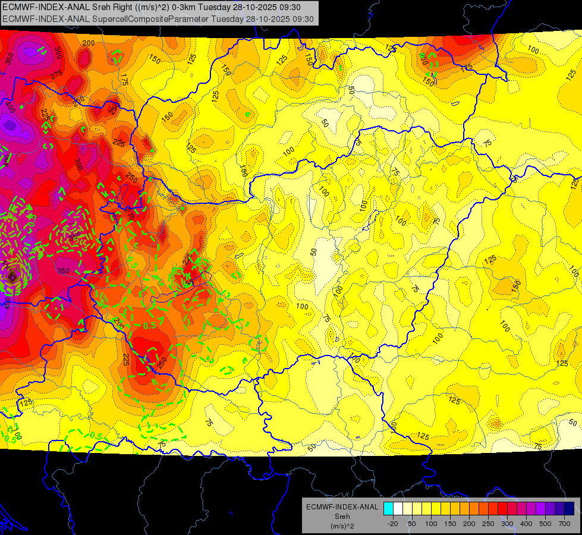Click the legend text Sreh
Screen dimensions: 582x535
click(x=342, y=517)
